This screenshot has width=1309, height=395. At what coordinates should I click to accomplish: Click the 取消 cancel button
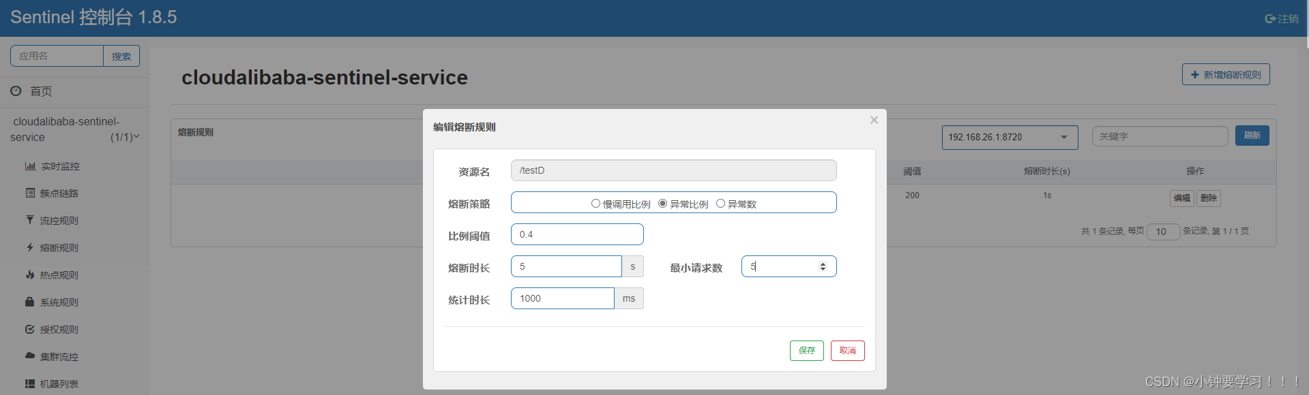pyautogui.click(x=848, y=351)
